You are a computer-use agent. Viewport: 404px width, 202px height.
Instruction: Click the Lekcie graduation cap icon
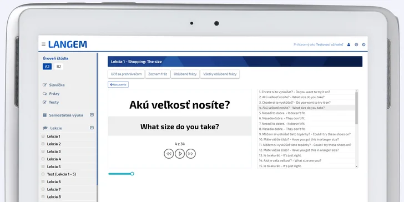45,128
